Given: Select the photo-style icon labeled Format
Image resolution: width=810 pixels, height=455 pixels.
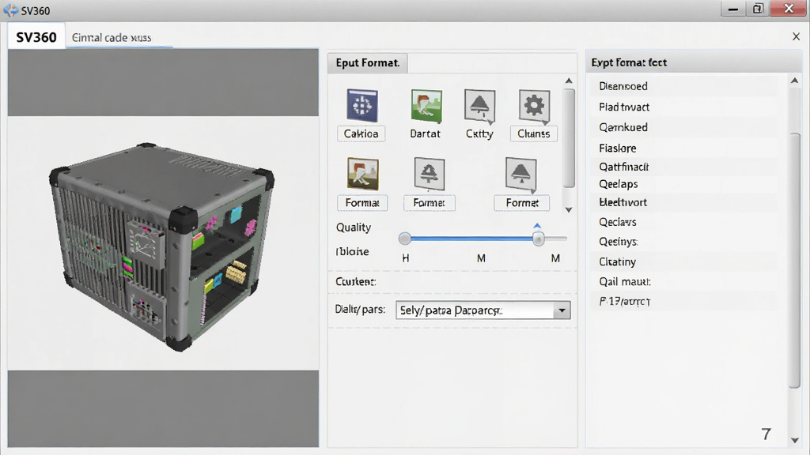Looking at the screenshot, I should coord(362,174).
